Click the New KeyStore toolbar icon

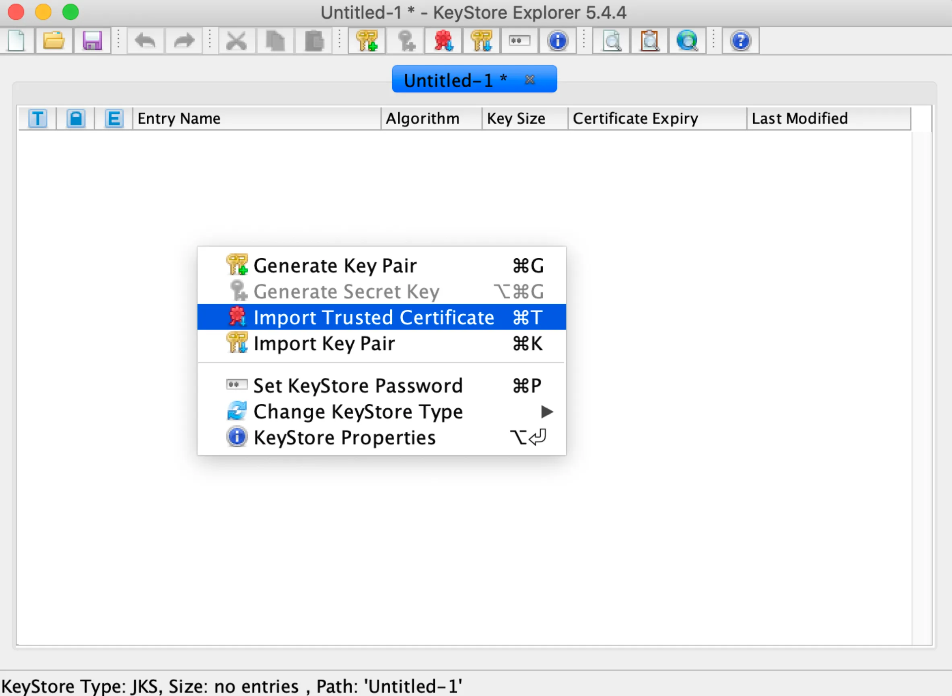(x=16, y=41)
